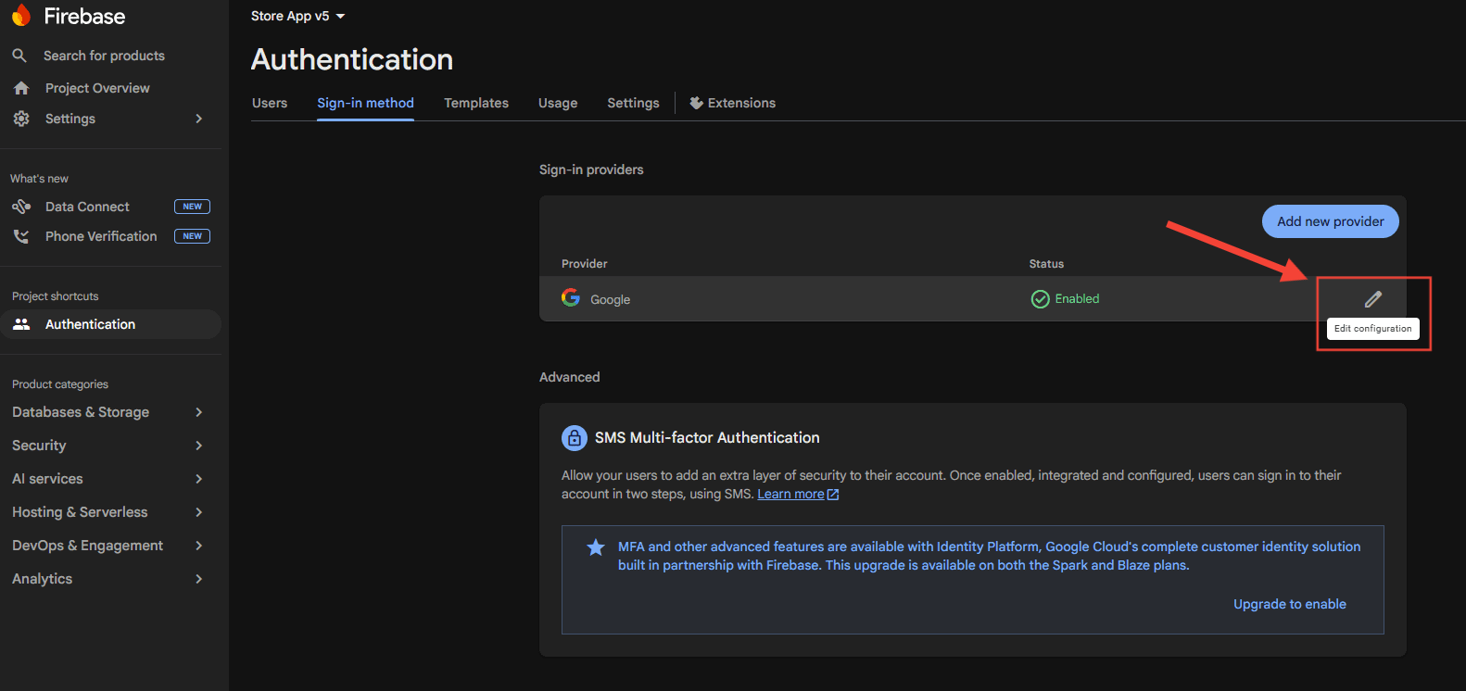Viewport: 1466px width, 691px height.
Task: Click the Google provider name text
Action: pyautogui.click(x=610, y=299)
